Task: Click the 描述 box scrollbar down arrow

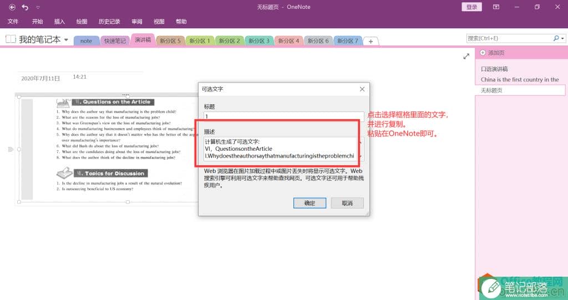Action: point(361,156)
